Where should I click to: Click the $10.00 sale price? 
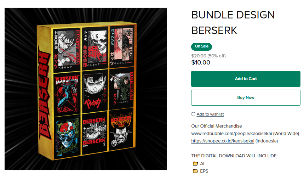coord(200,62)
